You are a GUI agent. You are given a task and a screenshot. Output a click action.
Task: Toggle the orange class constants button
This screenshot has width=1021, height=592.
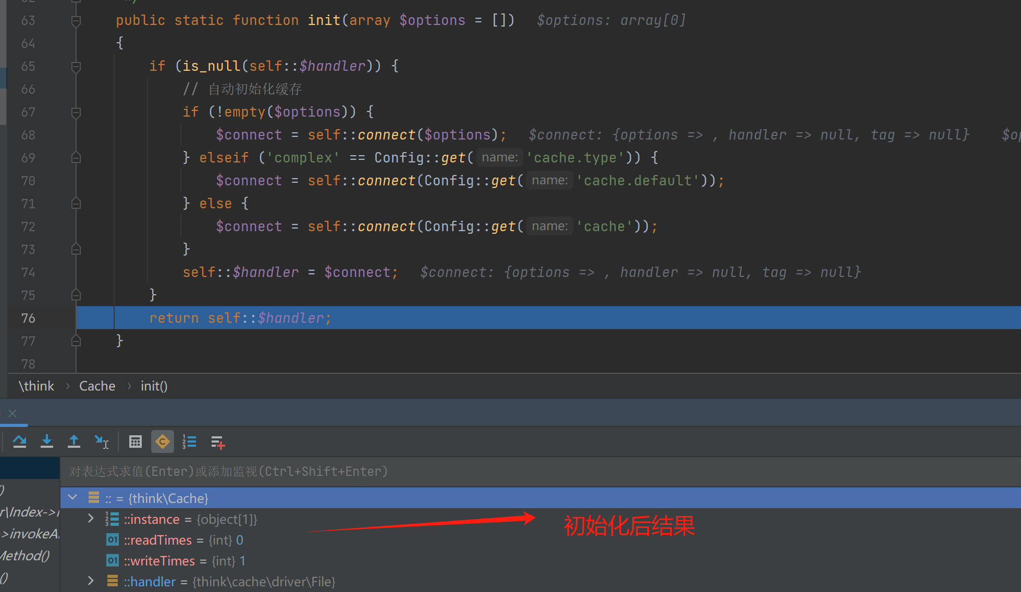(162, 442)
